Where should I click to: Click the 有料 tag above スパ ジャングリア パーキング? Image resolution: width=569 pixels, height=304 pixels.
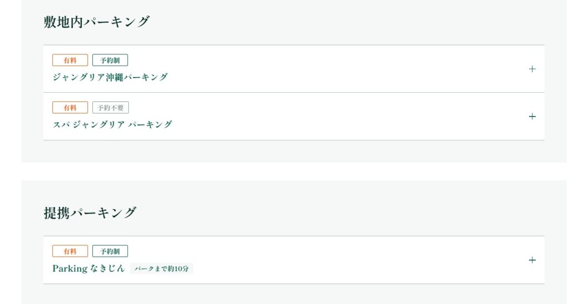[x=70, y=108]
